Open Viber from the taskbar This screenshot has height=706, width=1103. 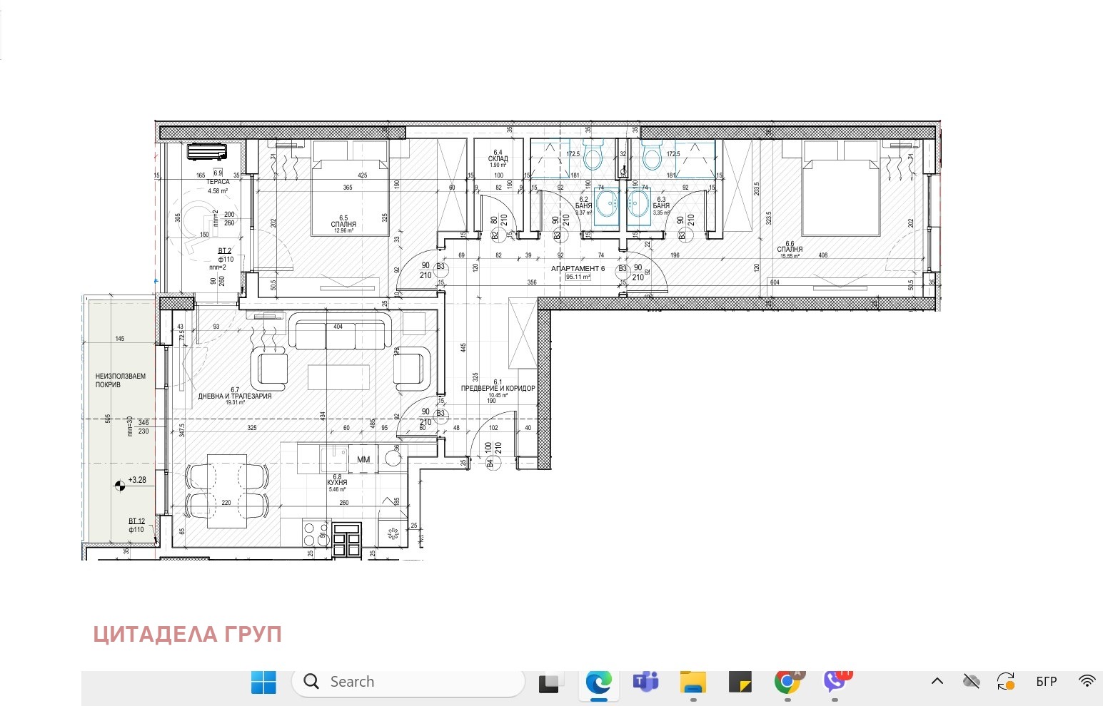[x=835, y=682]
